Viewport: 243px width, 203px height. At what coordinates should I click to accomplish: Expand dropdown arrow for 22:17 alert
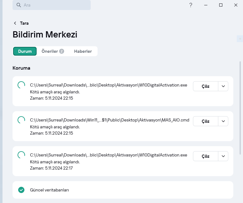223,156
